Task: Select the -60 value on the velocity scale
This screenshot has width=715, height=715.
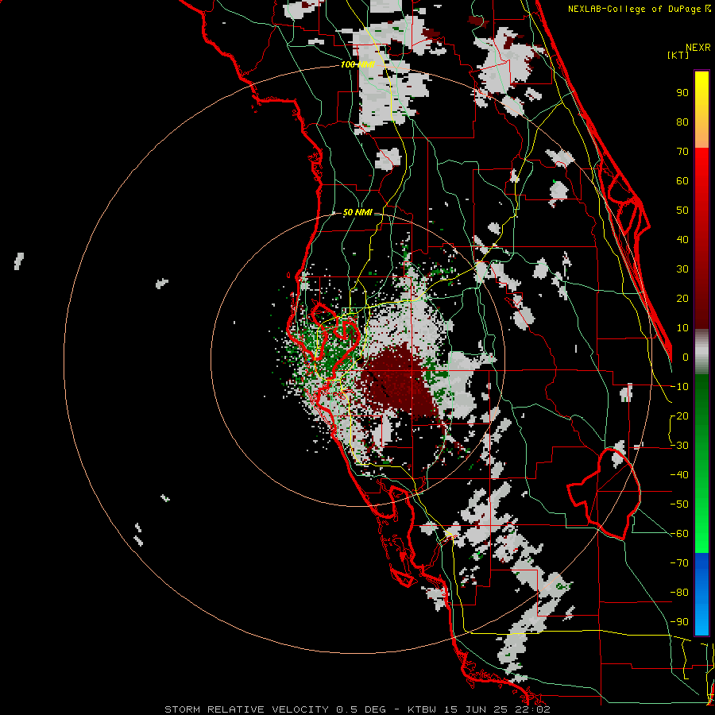Action: (679, 534)
